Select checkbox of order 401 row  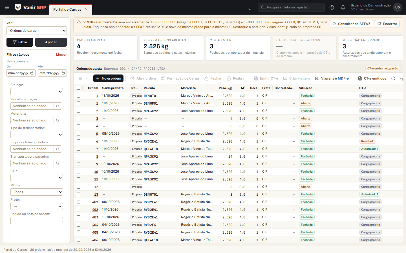click(79, 202)
